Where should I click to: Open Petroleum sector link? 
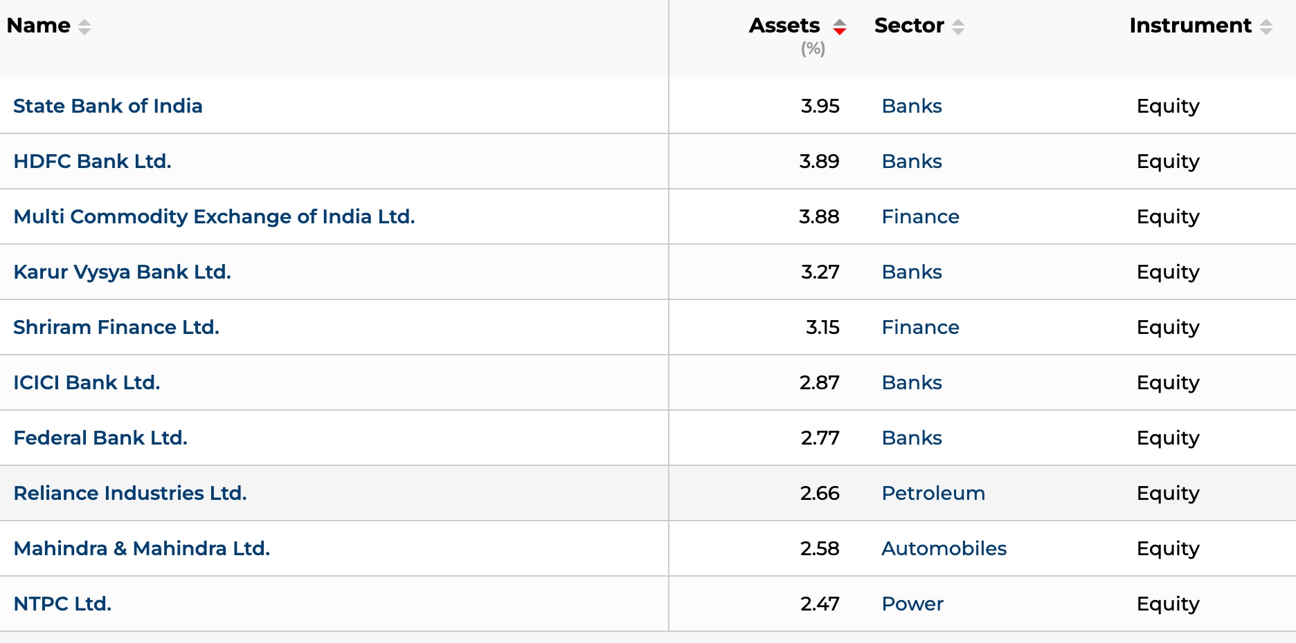tap(933, 493)
